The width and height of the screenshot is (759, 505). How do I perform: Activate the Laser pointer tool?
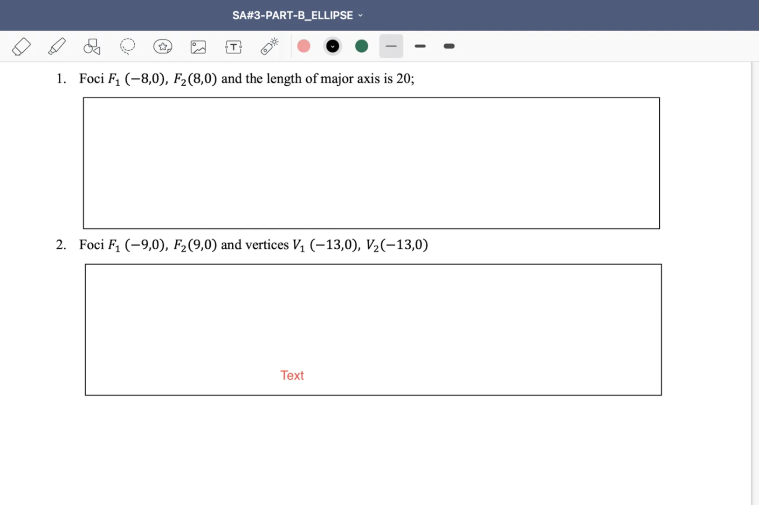269,46
